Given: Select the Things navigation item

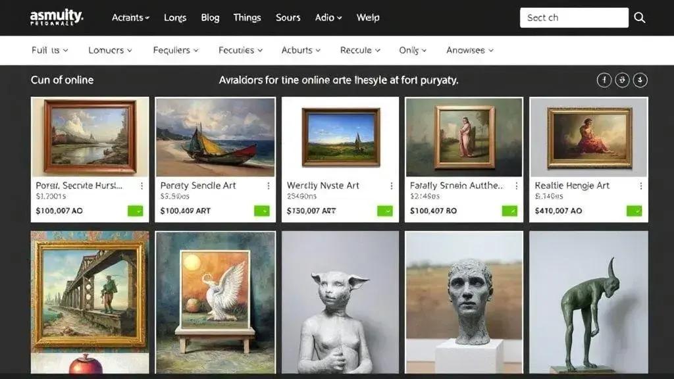Looking at the screenshot, I should [247, 18].
